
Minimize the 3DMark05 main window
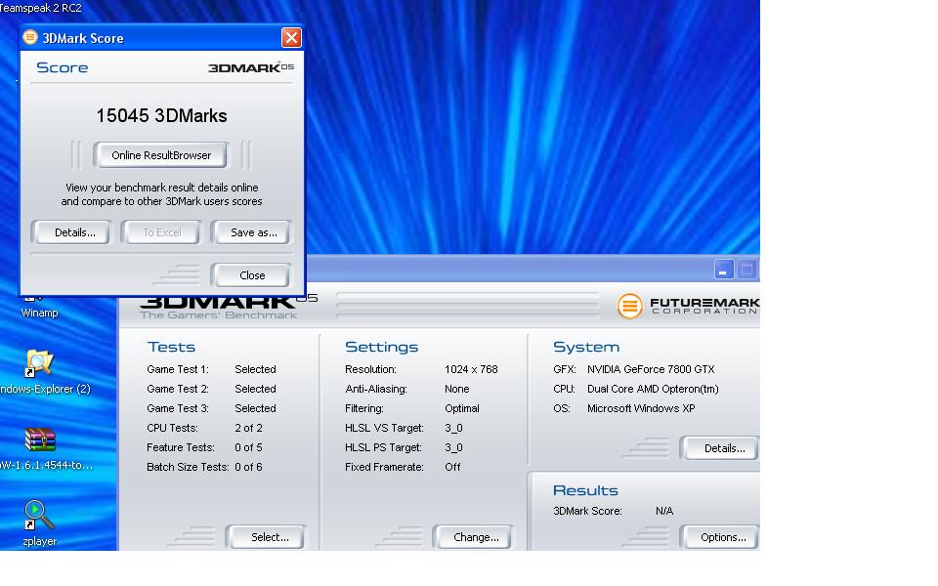click(x=724, y=270)
